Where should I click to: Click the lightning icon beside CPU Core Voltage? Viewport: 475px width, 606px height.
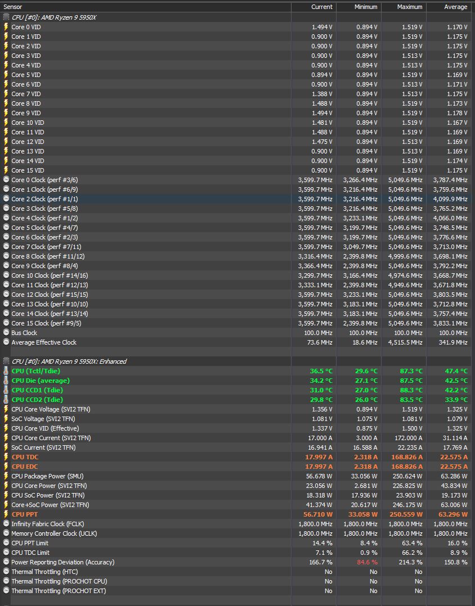pos(6,409)
